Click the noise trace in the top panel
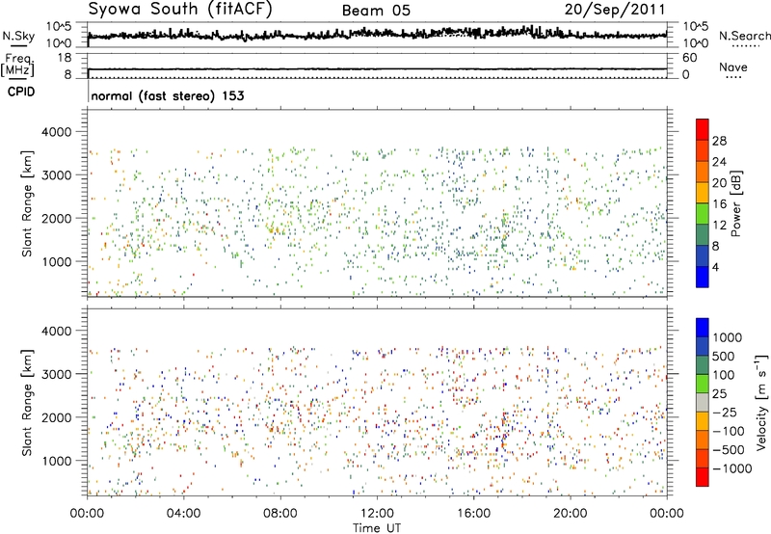The width and height of the screenshot is (771, 534). (377, 34)
